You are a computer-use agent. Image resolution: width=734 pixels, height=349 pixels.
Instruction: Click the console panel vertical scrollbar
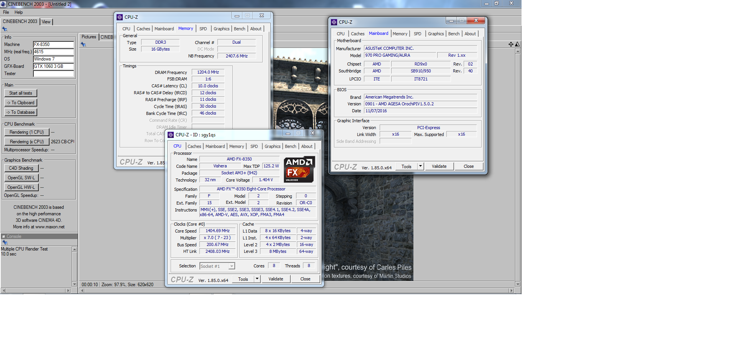point(74,267)
